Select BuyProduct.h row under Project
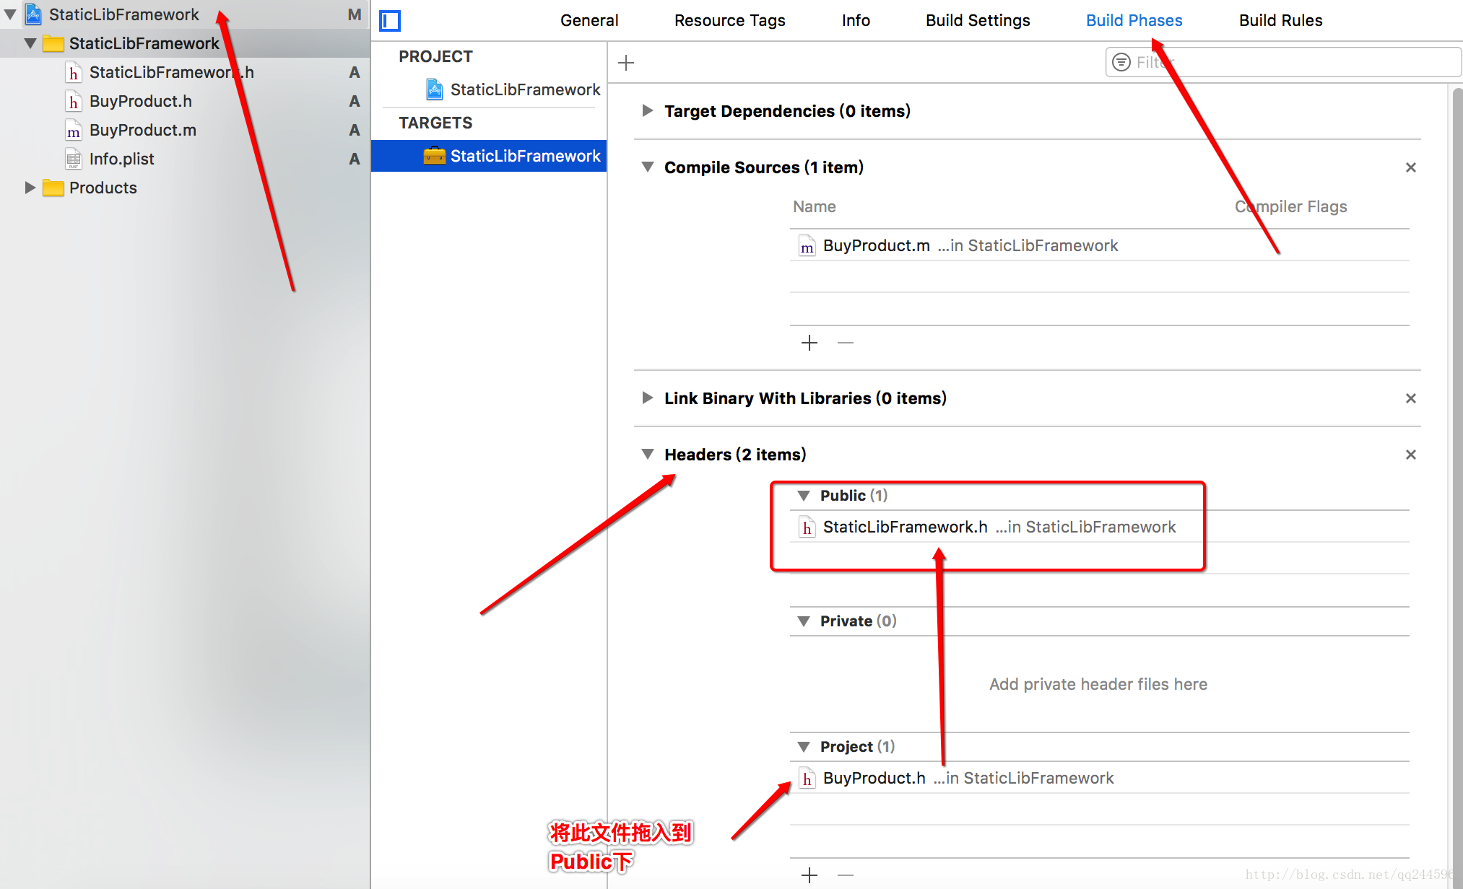The width and height of the screenshot is (1463, 889). 1100,778
